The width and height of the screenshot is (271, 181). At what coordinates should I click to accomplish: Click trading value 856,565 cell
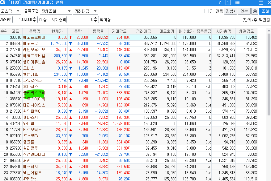pos(150,37)
